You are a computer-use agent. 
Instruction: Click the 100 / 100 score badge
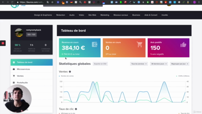(x=31, y=35)
